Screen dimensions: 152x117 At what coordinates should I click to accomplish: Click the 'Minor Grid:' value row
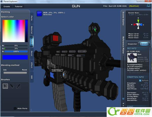pyautogui.click(x=138, y=36)
